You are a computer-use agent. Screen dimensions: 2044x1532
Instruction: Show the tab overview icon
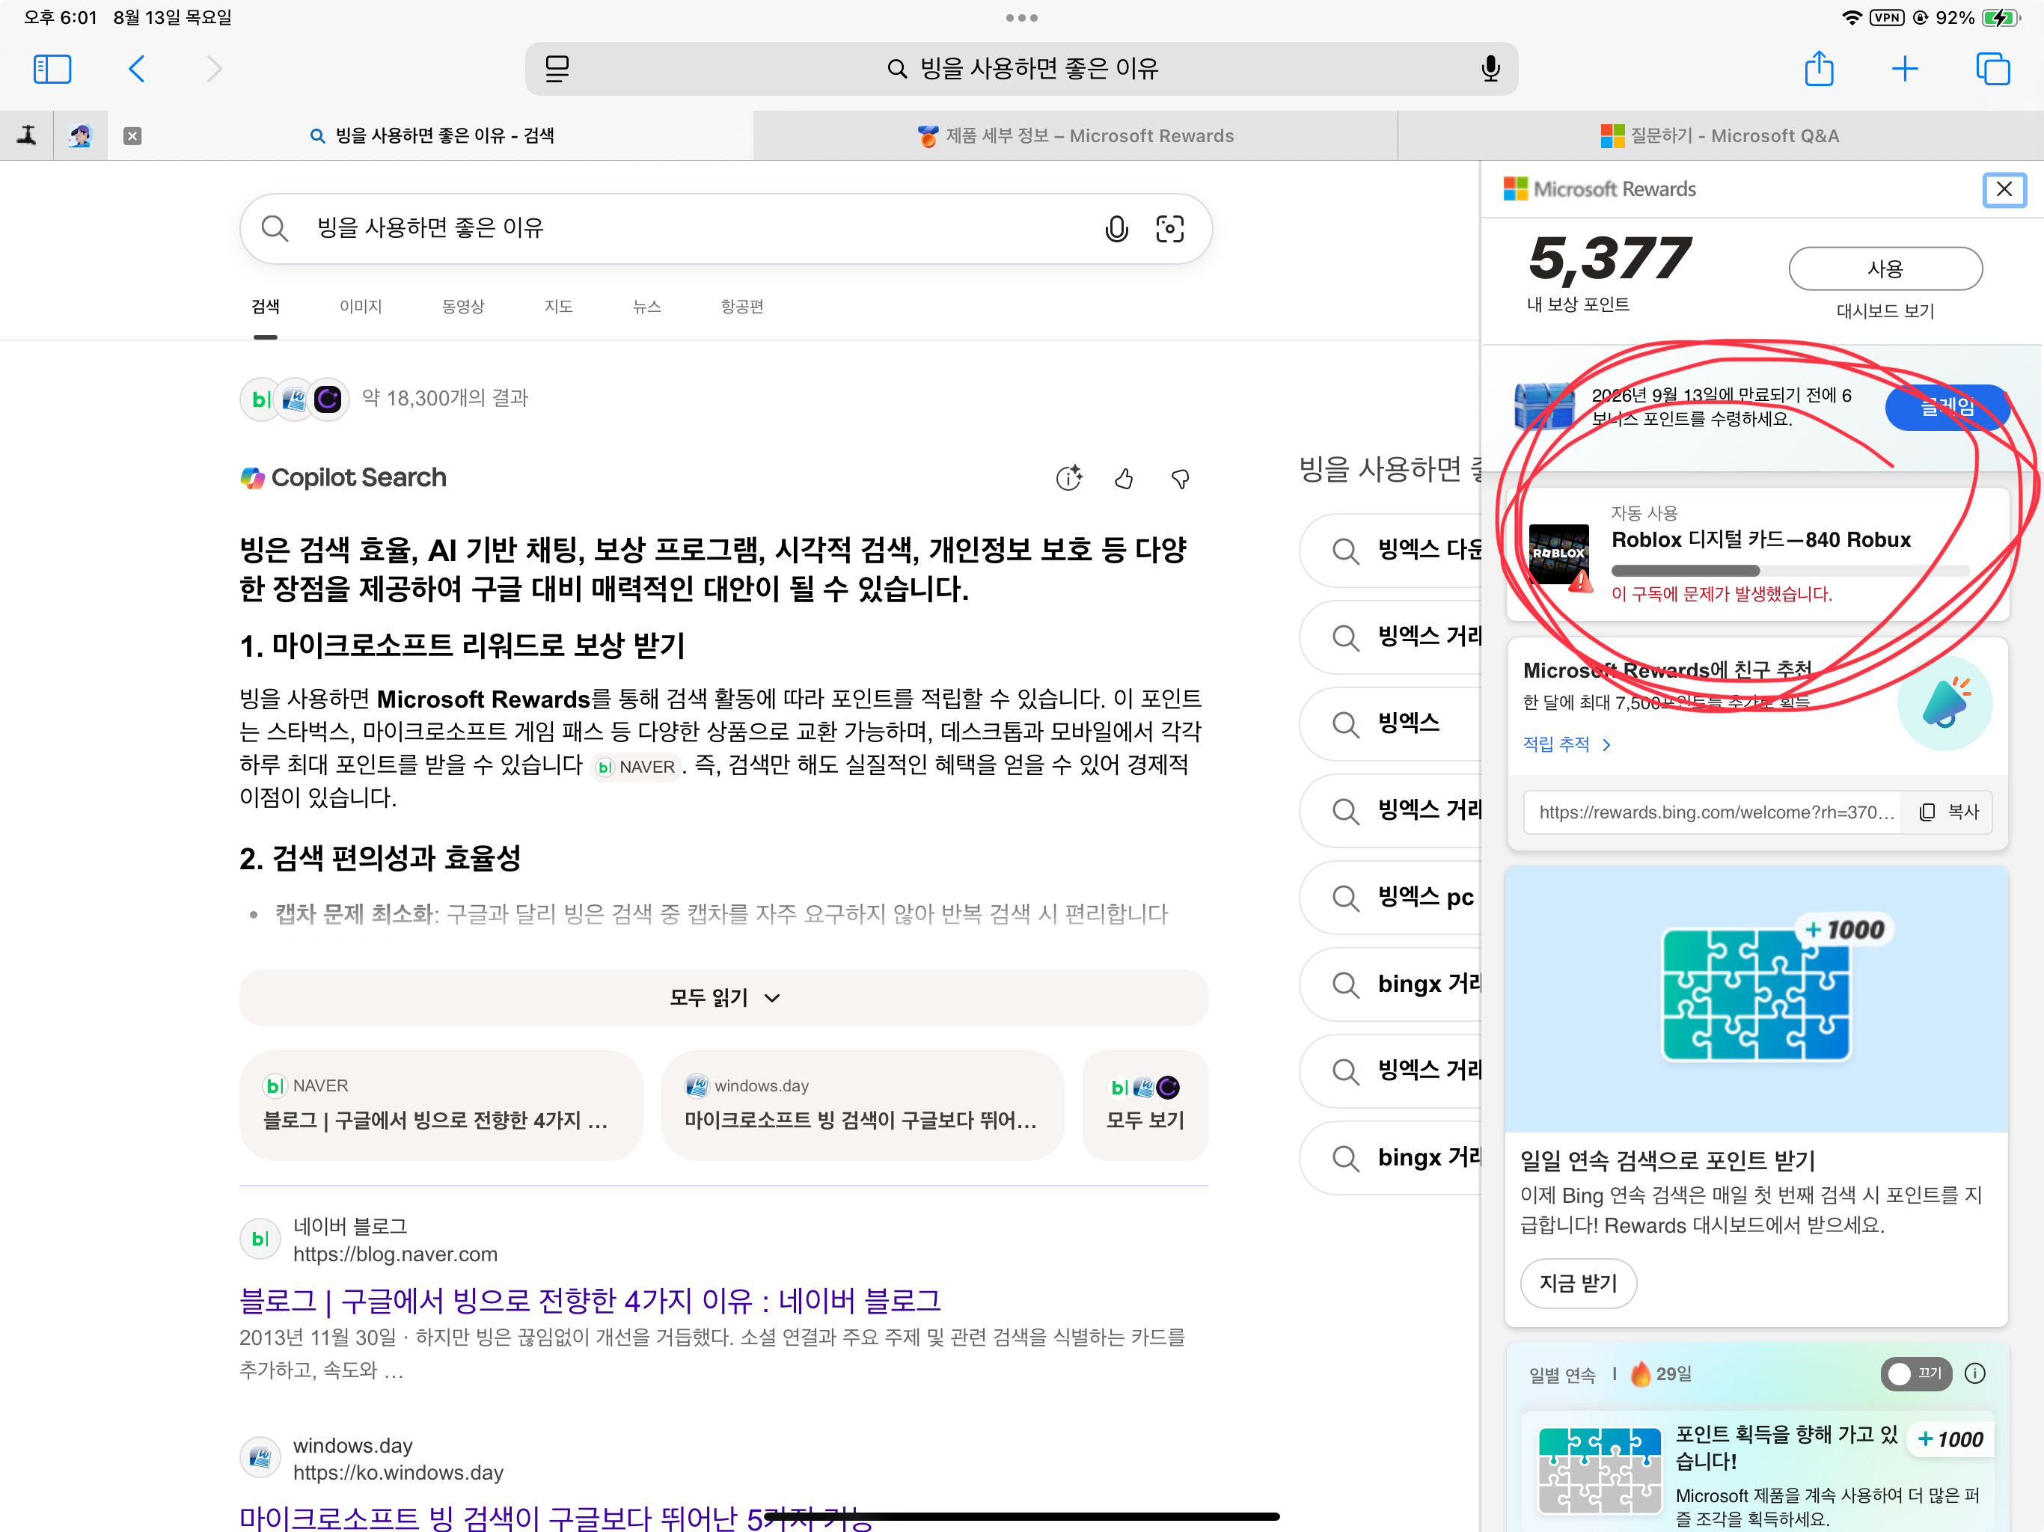[1992, 68]
